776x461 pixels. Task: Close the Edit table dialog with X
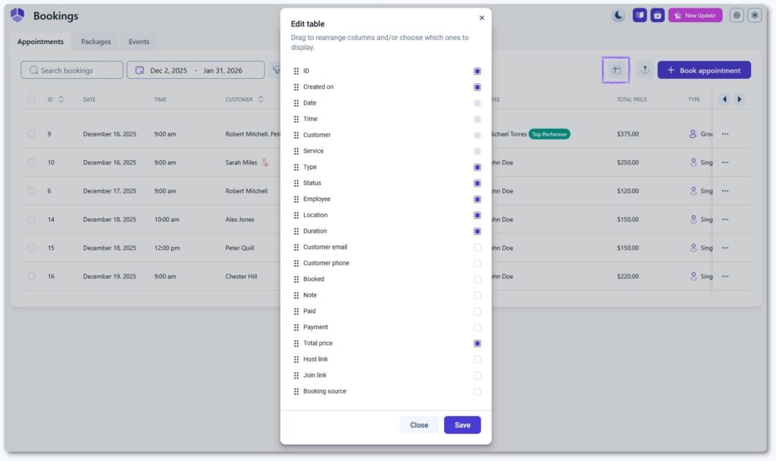pyautogui.click(x=482, y=17)
